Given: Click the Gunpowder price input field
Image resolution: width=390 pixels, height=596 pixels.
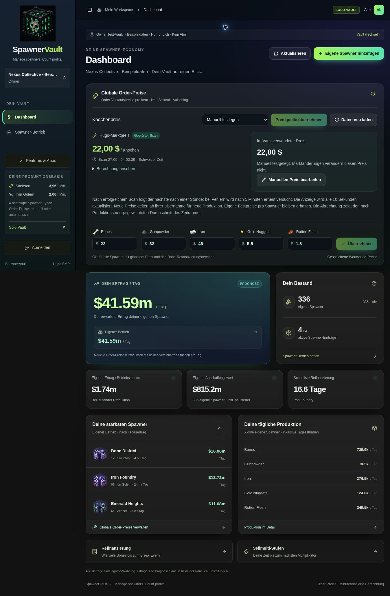Looking at the screenshot, I should pyautogui.click(x=163, y=244).
